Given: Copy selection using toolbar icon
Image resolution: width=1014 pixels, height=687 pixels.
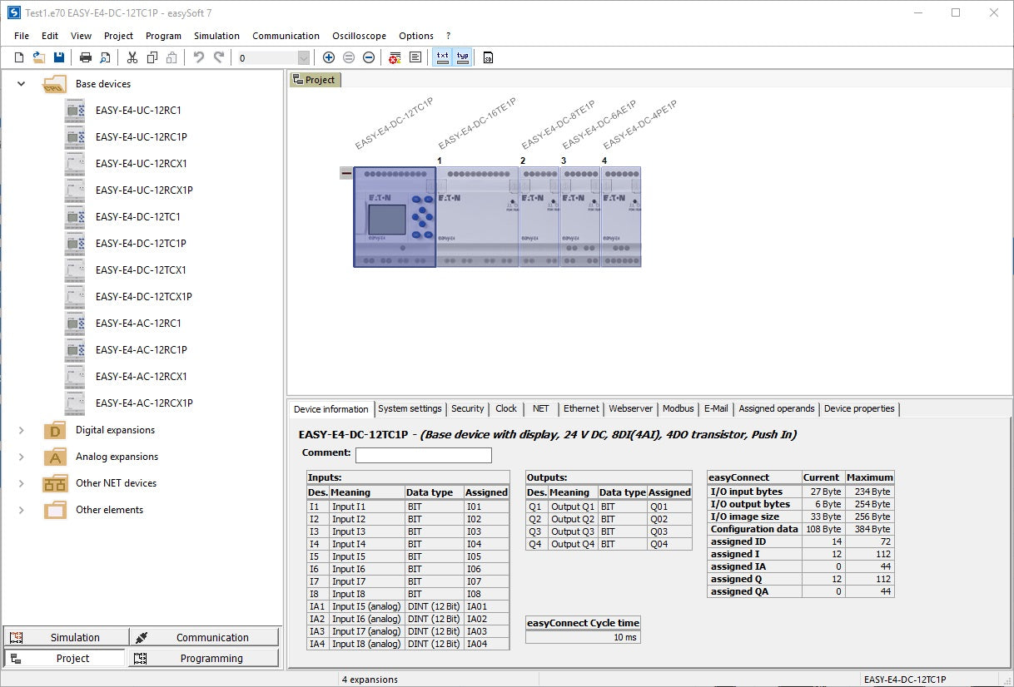Looking at the screenshot, I should 152,57.
